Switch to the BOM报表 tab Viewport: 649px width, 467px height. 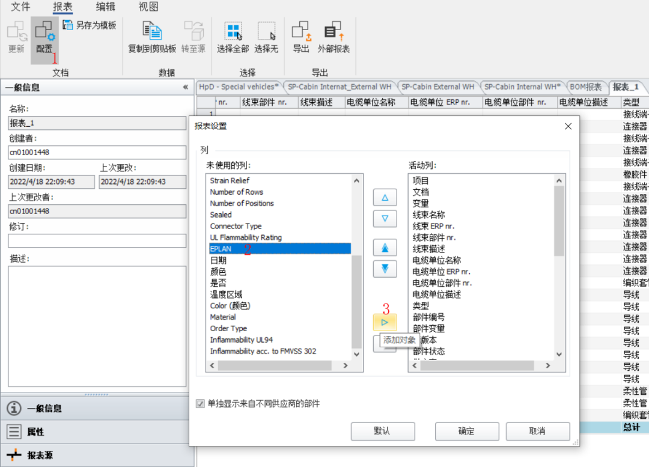pos(585,87)
